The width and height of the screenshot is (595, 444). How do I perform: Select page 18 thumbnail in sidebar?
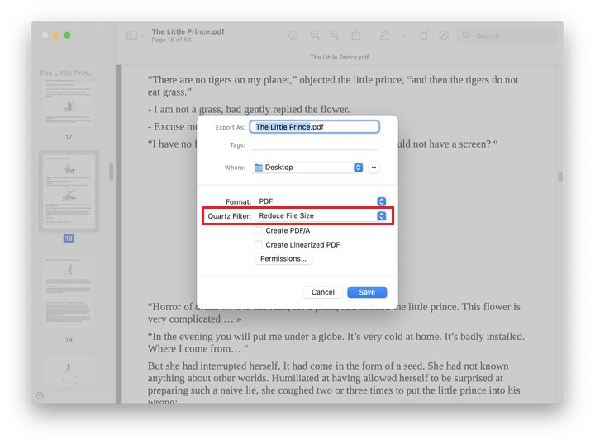click(69, 191)
